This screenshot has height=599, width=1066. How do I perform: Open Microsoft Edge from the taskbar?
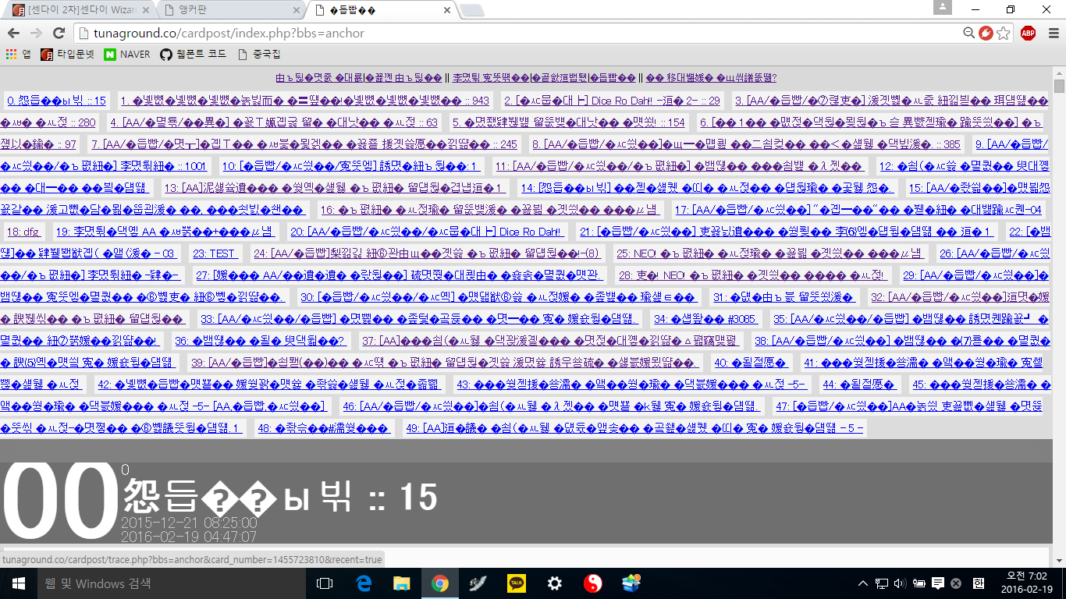coord(364,583)
